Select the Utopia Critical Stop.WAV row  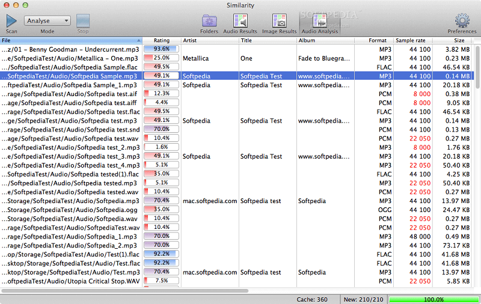point(237,281)
